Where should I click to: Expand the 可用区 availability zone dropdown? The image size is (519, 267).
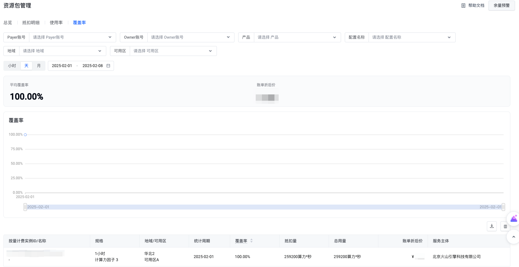pyautogui.click(x=173, y=51)
